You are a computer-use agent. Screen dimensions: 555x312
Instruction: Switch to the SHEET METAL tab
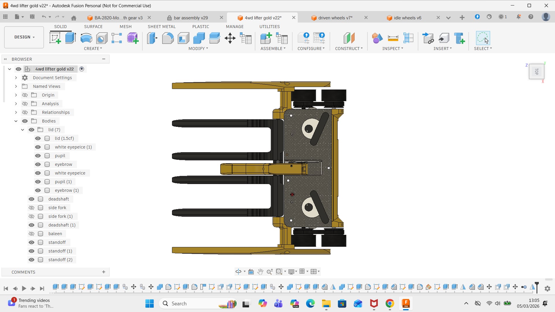point(162,27)
